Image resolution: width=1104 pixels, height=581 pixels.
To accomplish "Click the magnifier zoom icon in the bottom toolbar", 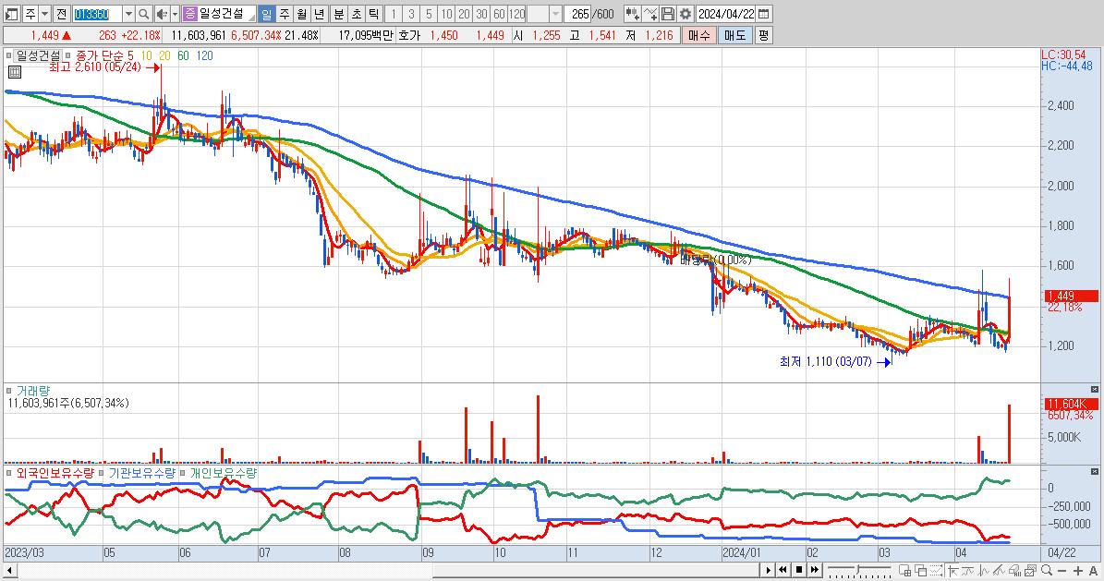I will 1047,570.
